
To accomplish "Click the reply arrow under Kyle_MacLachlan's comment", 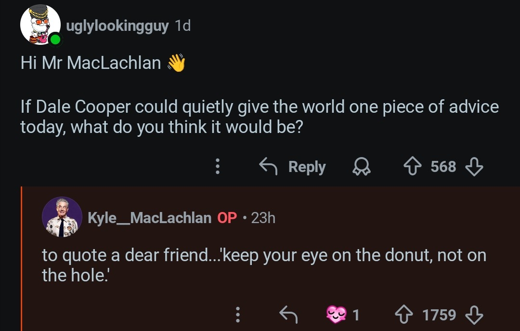I will coord(288,315).
